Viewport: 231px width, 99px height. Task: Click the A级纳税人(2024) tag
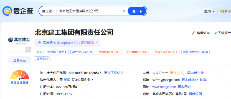tap(83, 52)
